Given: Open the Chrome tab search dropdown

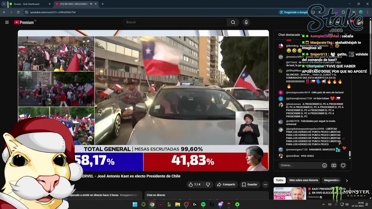Looking at the screenshot, I should [3, 4].
